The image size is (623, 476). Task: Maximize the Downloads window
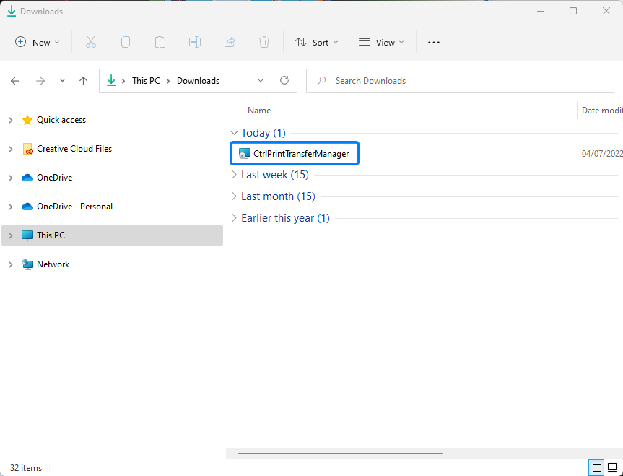pos(573,11)
